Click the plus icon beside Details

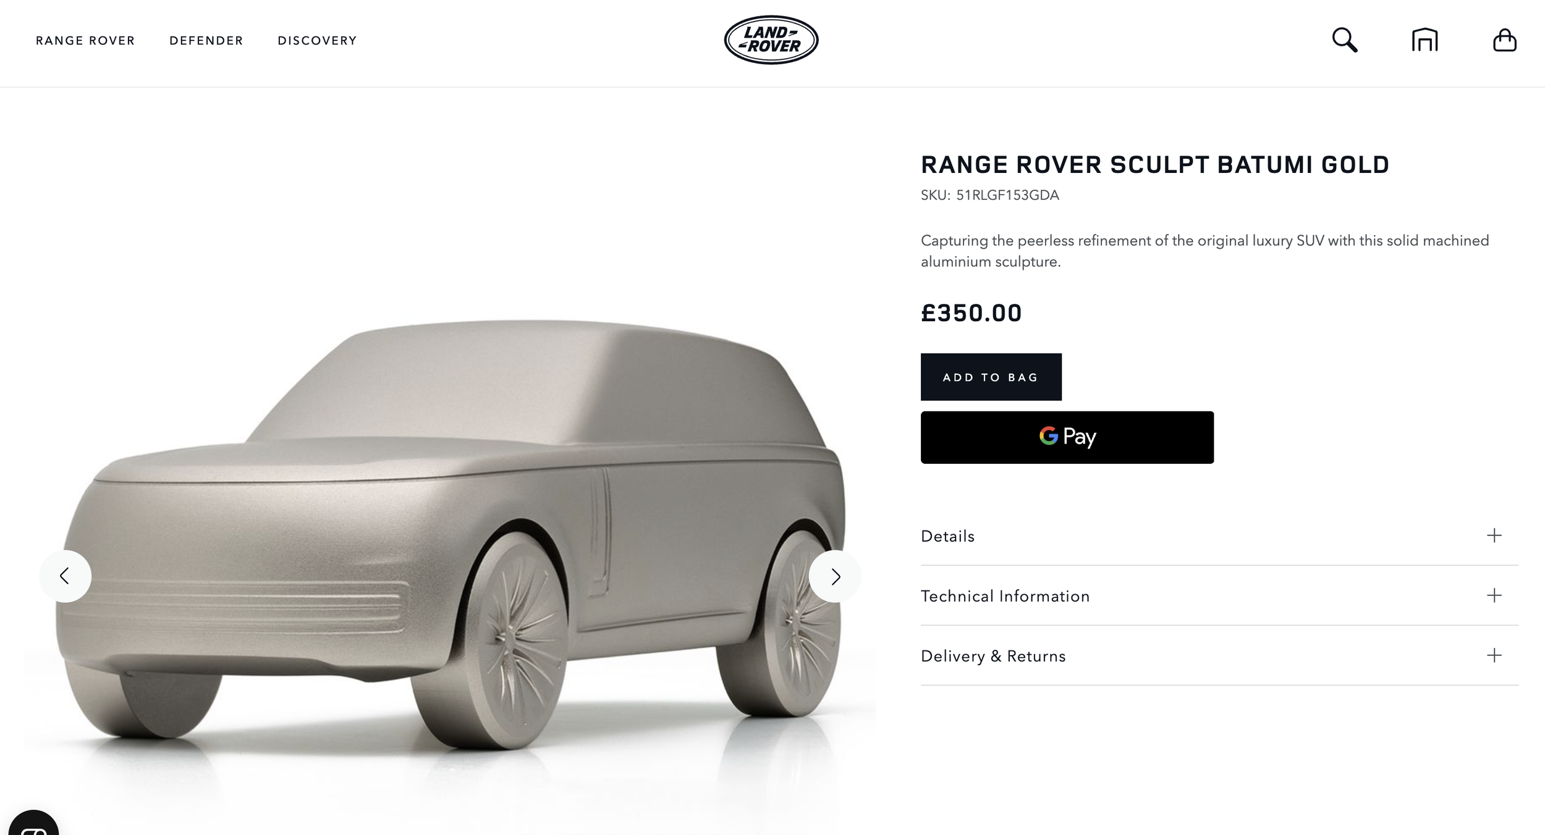tap(1494, 535)
